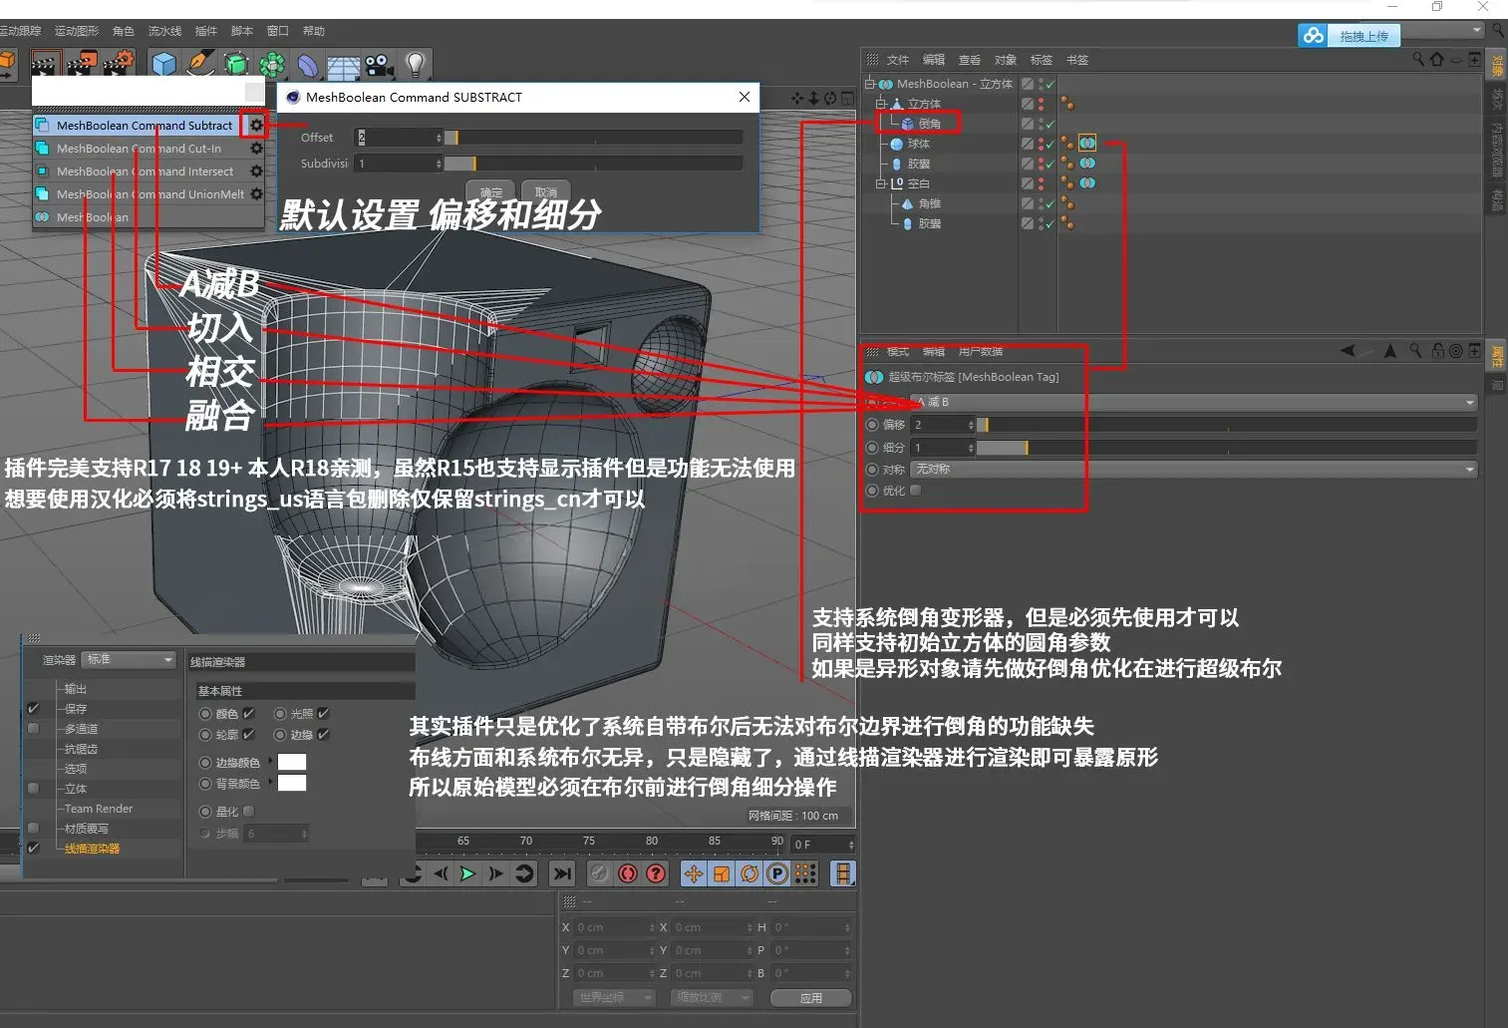The width and height of the screenshot is (1508, 1028).
Task: Click the visibility dots next to 立方体
Action: 1041,103
